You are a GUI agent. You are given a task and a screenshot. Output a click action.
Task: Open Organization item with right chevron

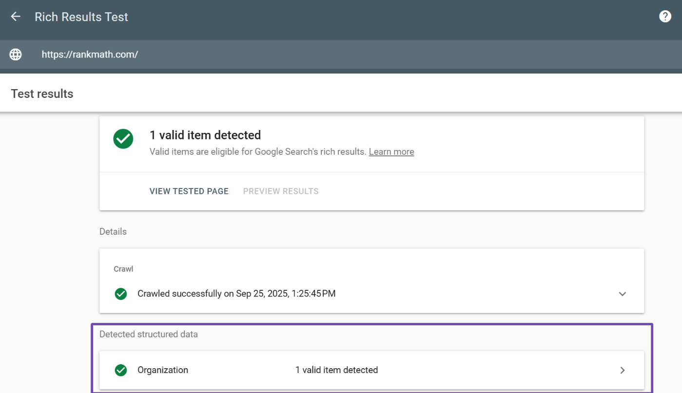622,370
